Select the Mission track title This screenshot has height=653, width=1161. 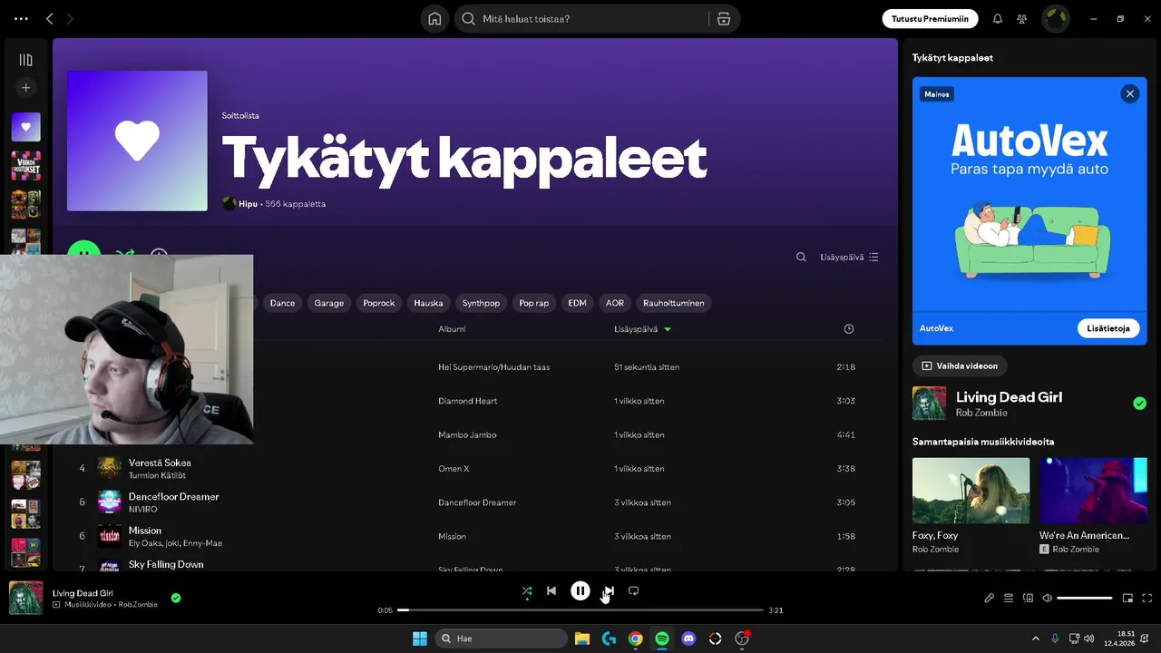pos(145,531)
